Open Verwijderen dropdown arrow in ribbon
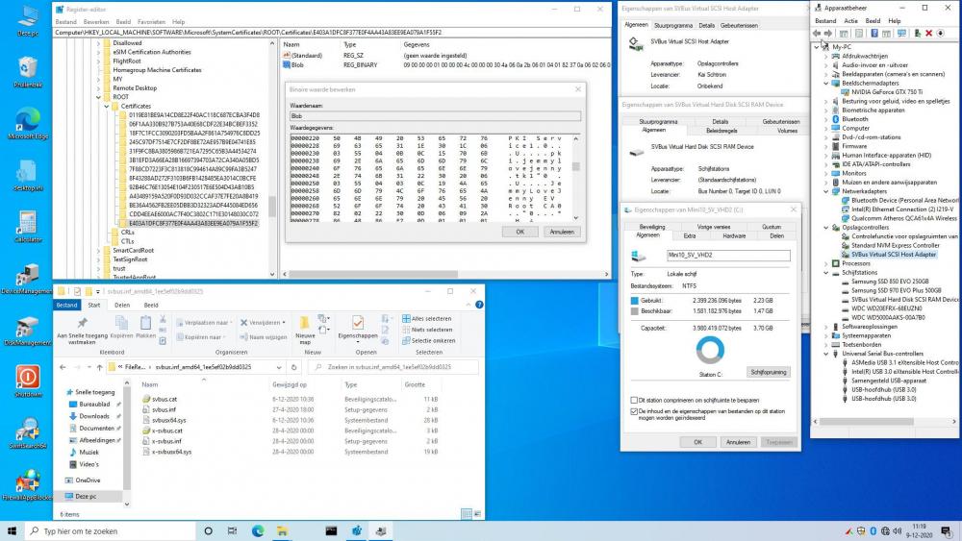This screenshot has height=541, width=962. click(x=284, y=322)
